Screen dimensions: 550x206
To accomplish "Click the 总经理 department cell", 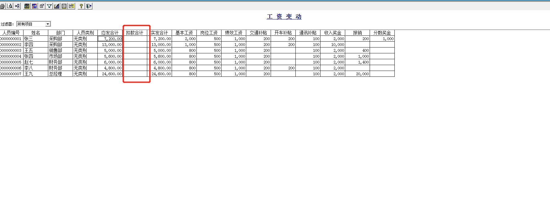I will coord(60,74).
